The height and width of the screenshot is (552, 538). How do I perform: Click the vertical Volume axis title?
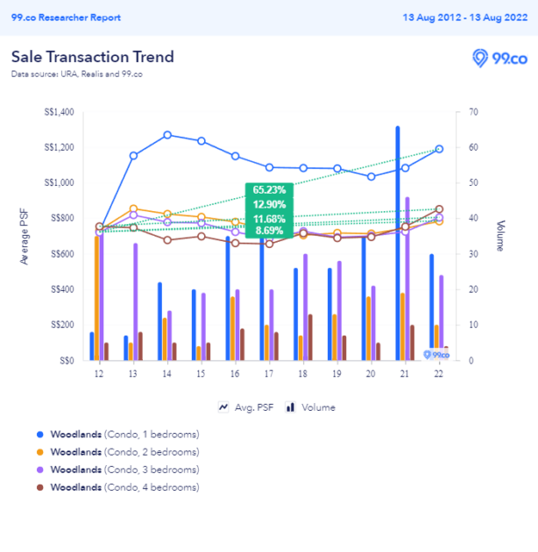(x=500, y=236)
